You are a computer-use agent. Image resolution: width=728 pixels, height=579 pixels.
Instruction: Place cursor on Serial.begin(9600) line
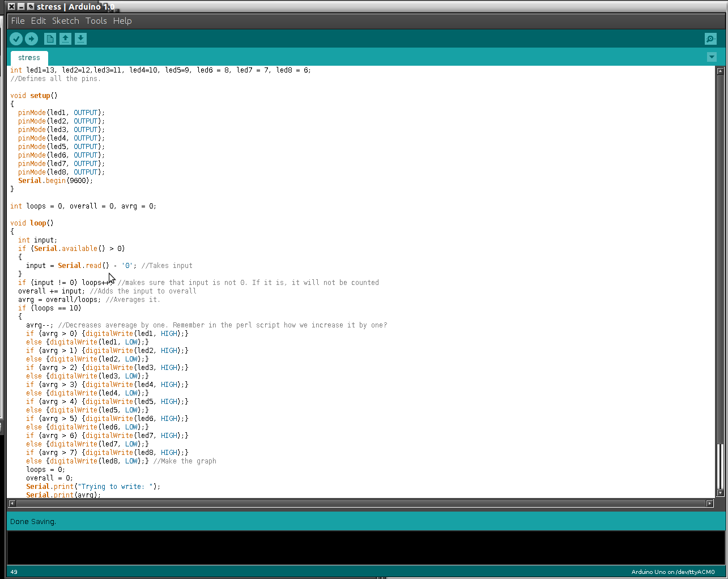[x=55, y=181]
